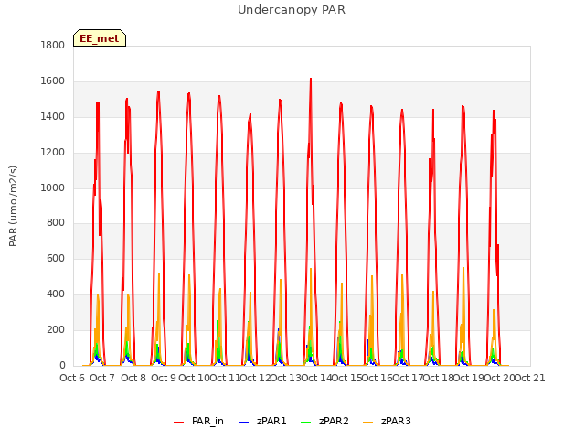The height and width of the screenshot is (439, 585).
Task: Click the red PAR_in legend swatch
Action: tap(179, 423)
